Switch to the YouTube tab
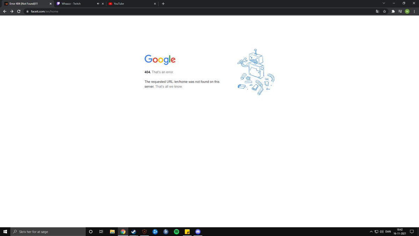 click(x=132, y=3)
